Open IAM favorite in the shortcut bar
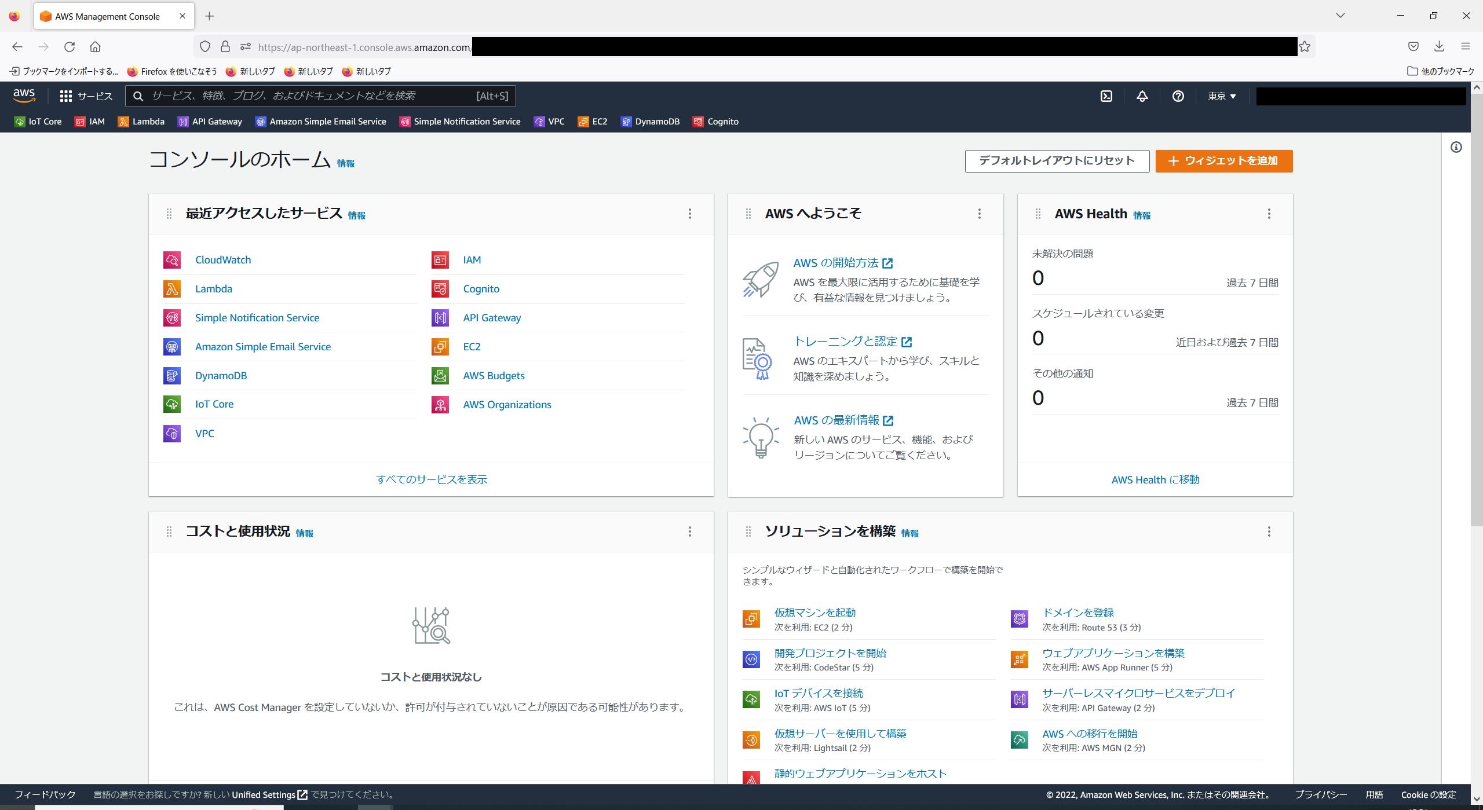Image resolution: width=1483 pixels, height=810 pixels. [90, 122]
